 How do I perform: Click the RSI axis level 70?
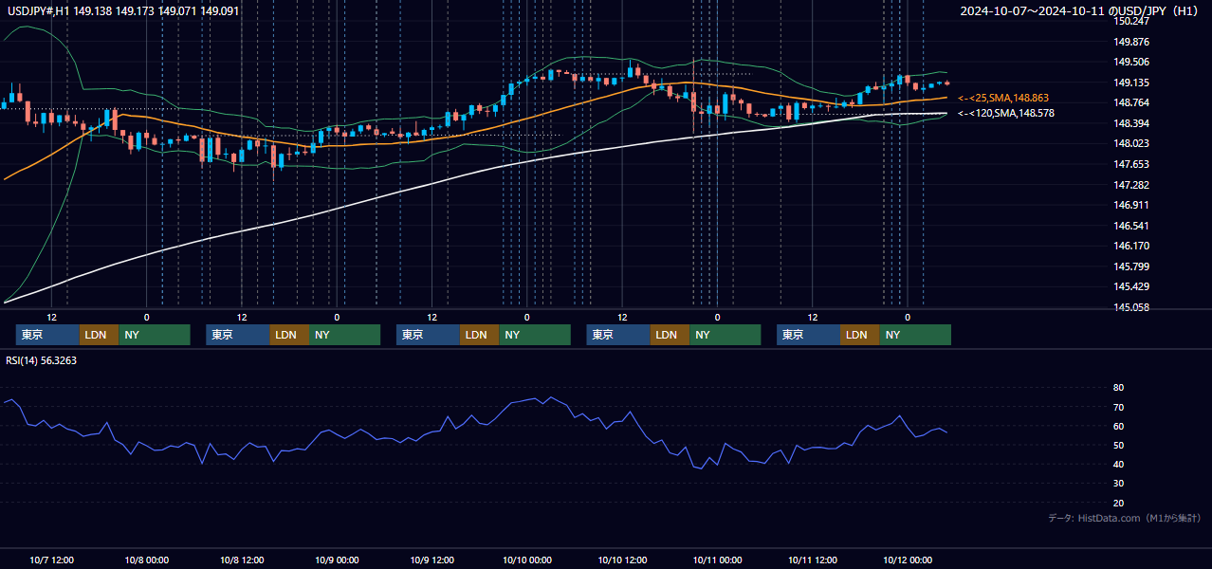[1118, 407]
